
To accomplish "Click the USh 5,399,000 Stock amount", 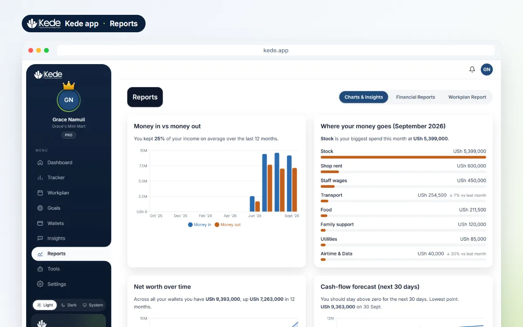I will coord(469,151).
